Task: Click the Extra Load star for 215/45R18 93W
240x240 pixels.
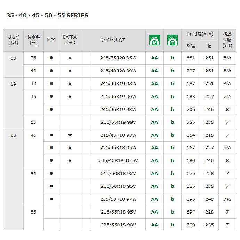Action: tap(70, 135)
